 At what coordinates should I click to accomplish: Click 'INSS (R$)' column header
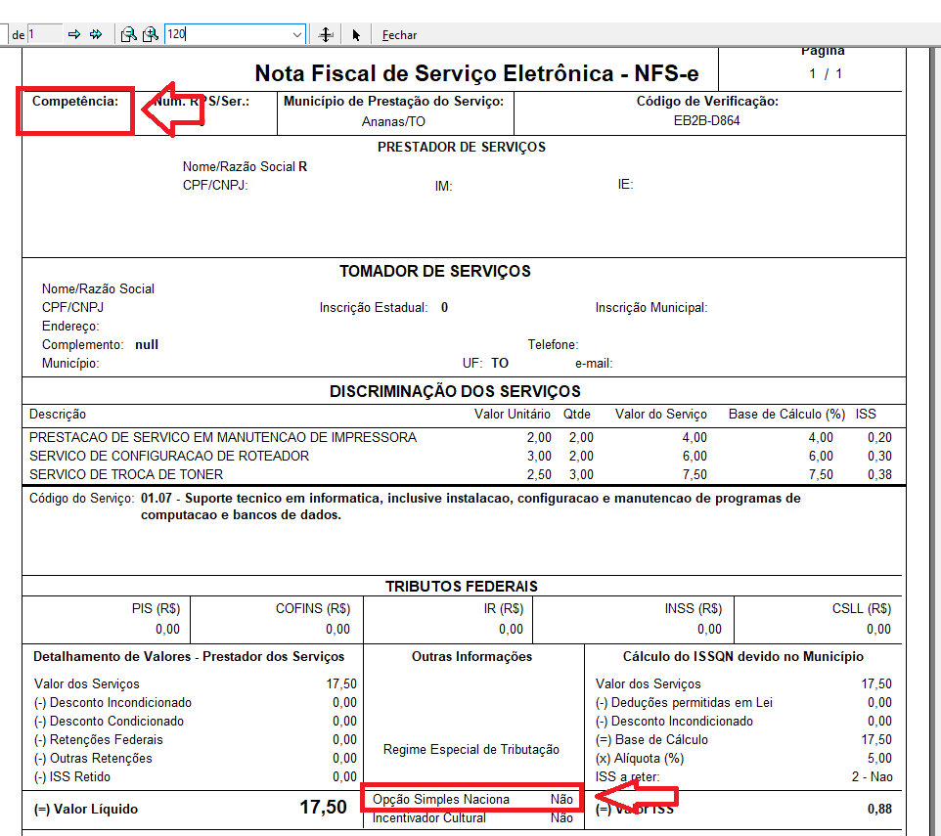[694, 609]
